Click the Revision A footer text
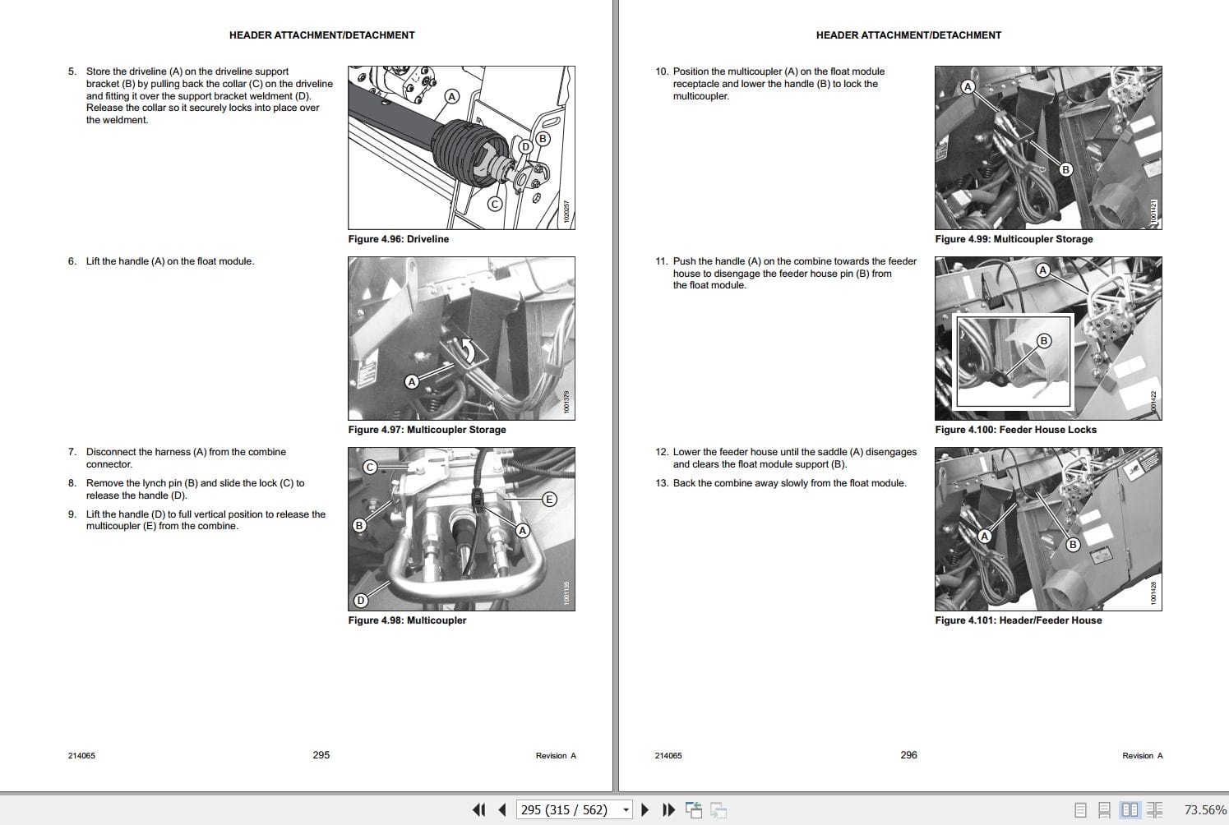This screenshot has width=1229, height=825. point(555,754)
